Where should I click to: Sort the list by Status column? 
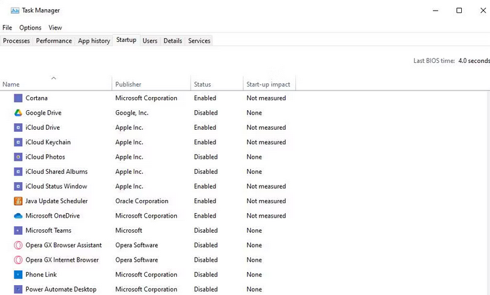(x=202, y=84)
